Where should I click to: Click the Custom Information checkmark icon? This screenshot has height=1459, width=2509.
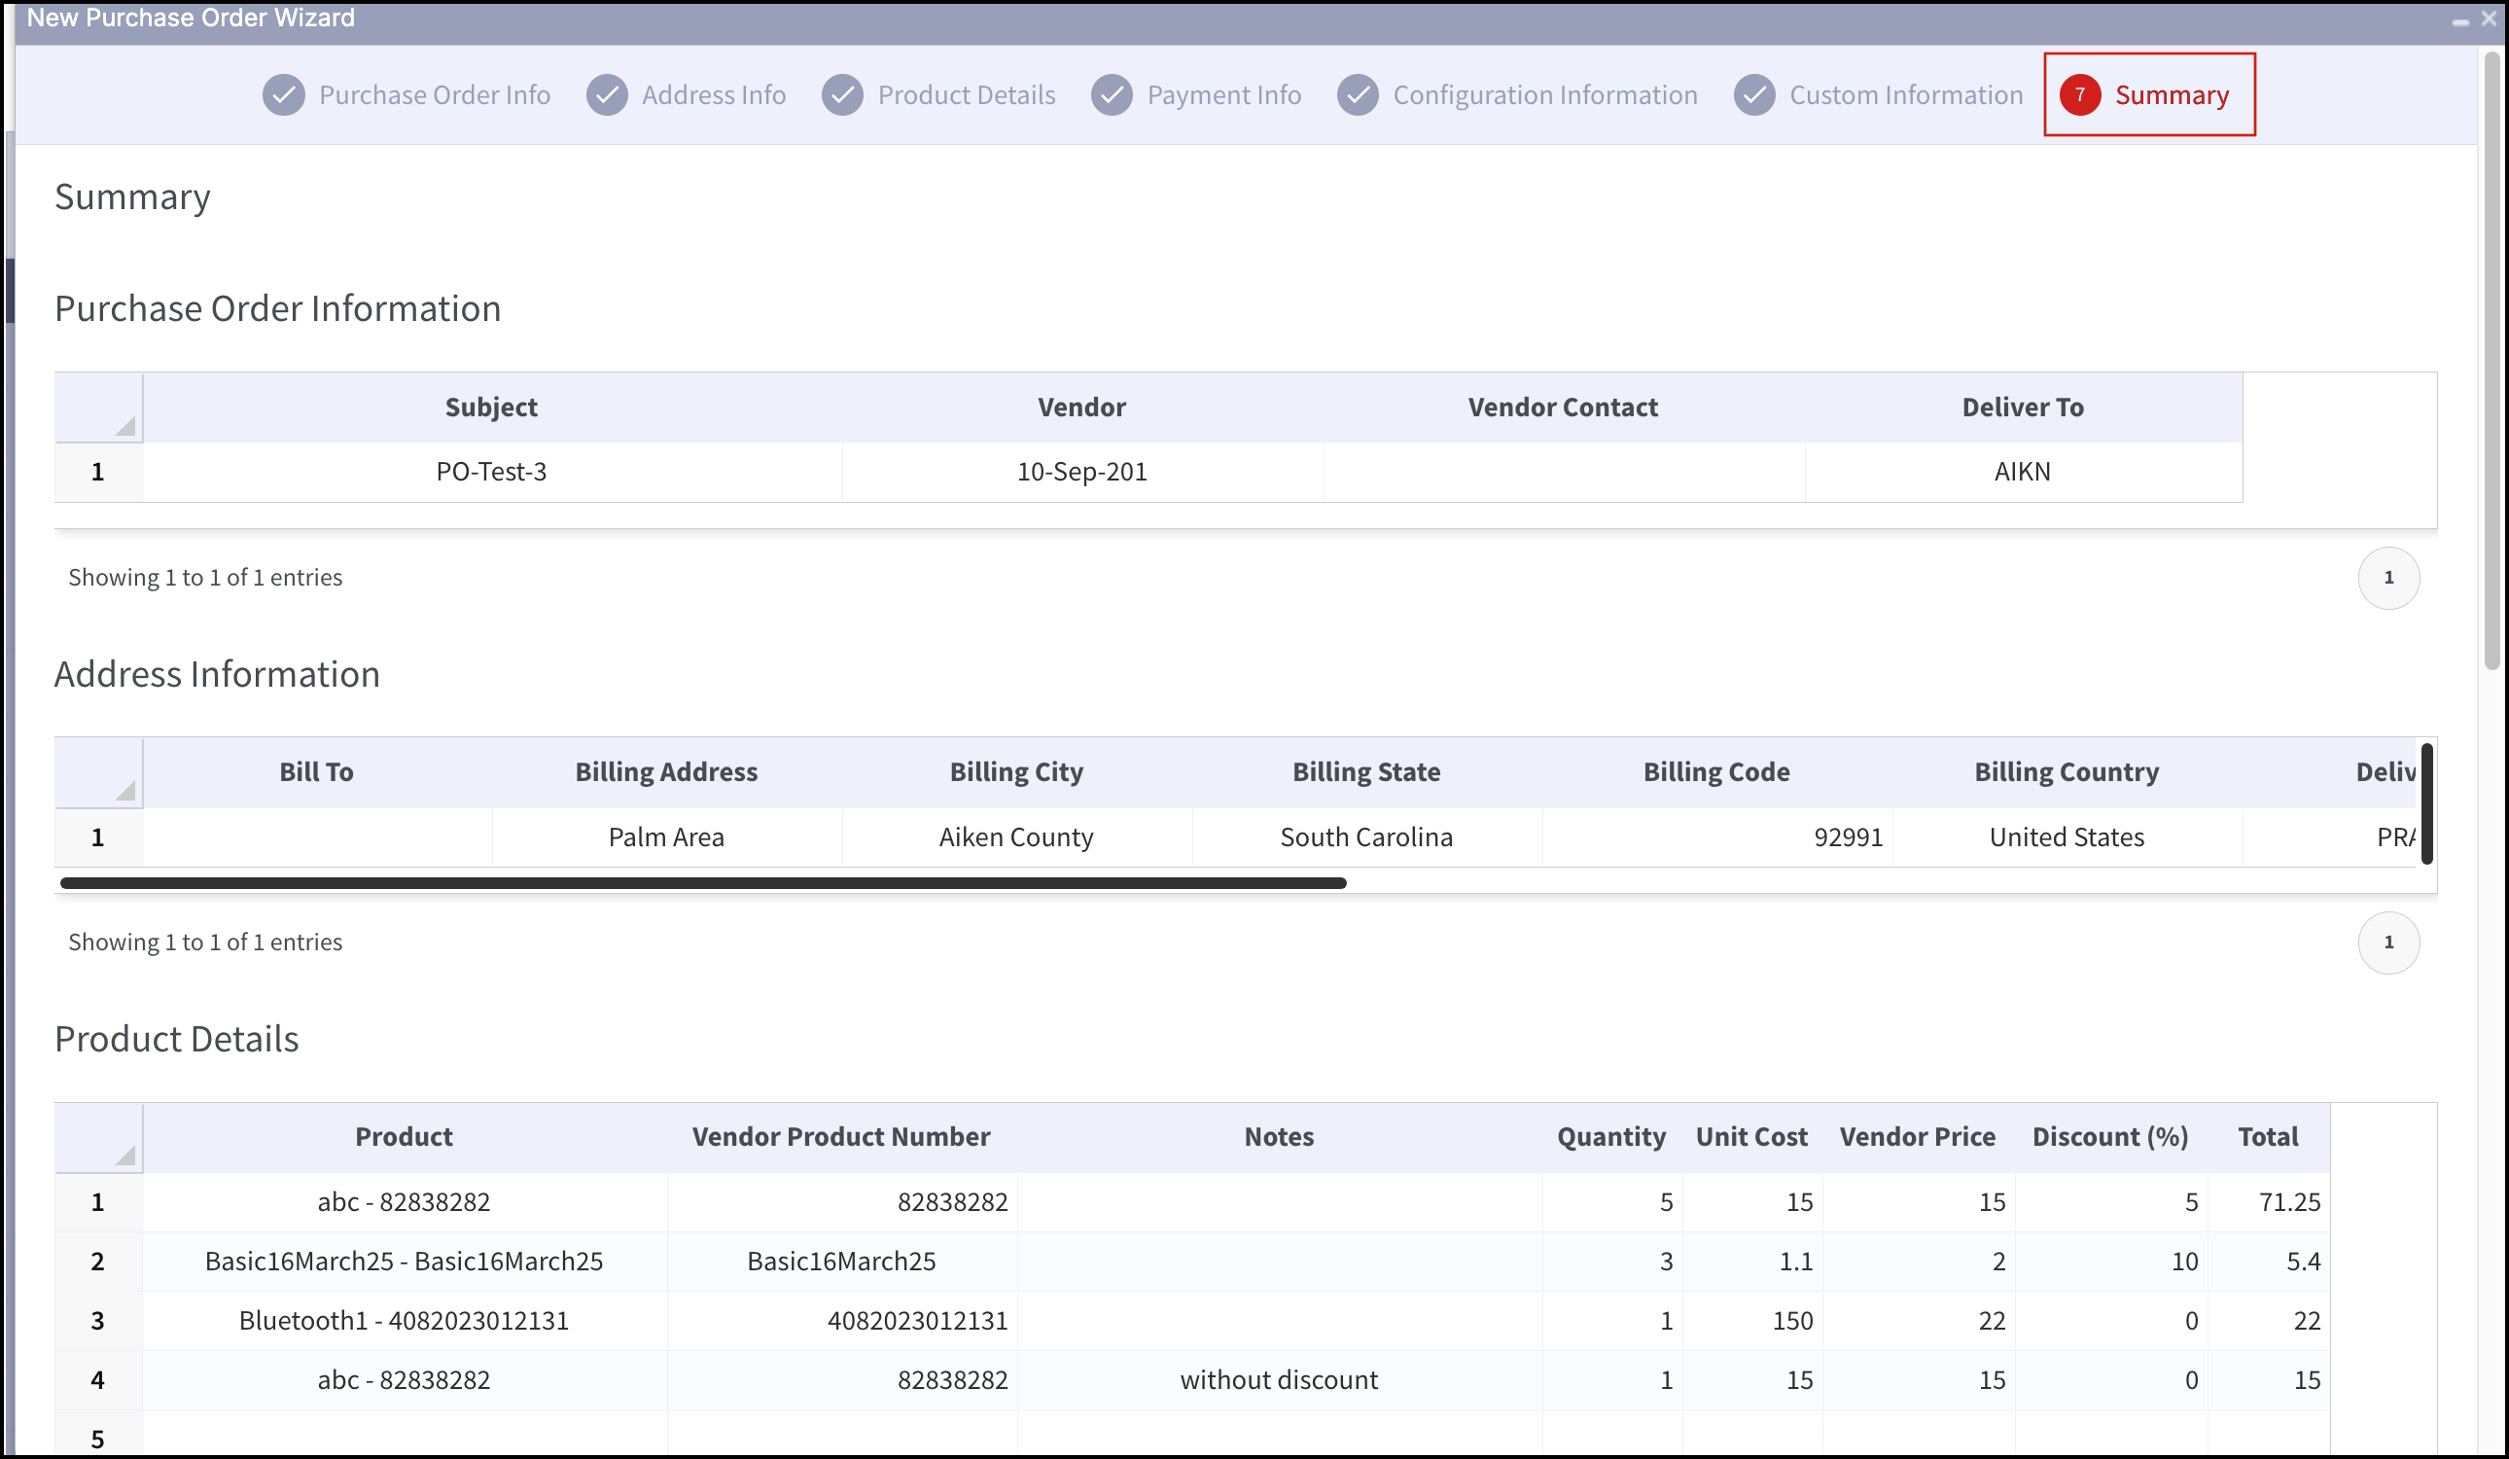coord(1755,95)
